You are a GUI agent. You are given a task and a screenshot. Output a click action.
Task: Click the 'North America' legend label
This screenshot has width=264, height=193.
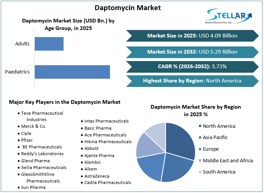(x=219, y=126)
